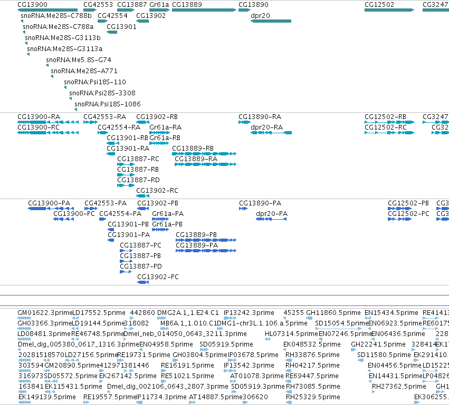
Task: Select the CG13900 gene bar
Action: [47, 10]
